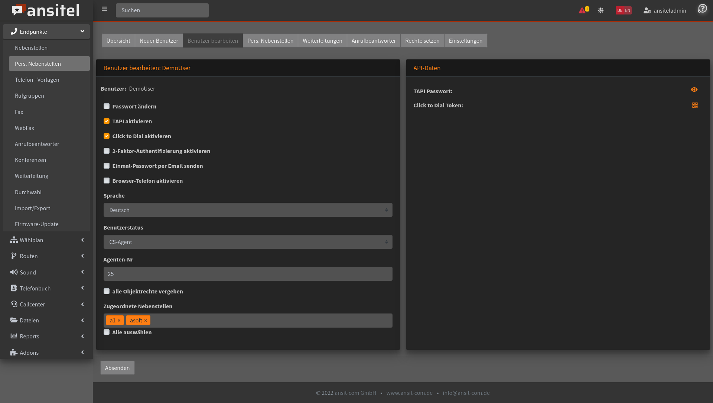Image resolution: width=713 pixels, height=403 pixels.
Task: Open the Rechte setzen tab
Action: point(422,40)
